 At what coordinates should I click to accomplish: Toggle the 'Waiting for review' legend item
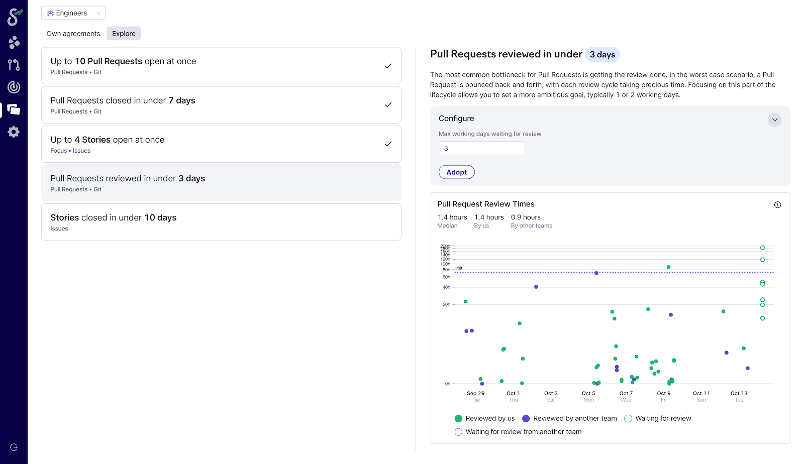click(x=657, y=418)
